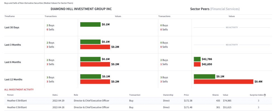This screenshot has width=274, height=111.
Task: Open the 2022-04-28 Heather E Brilliant entry
Action: tap(138, 107)
